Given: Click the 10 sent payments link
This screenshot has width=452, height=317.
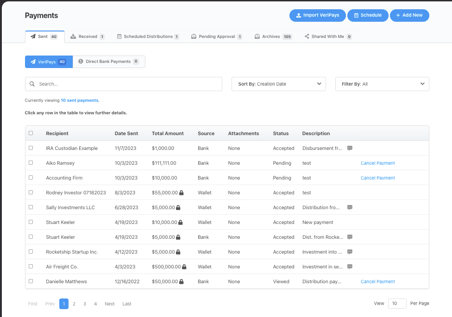Looking at the screenshot, I should tap(79, 100).
